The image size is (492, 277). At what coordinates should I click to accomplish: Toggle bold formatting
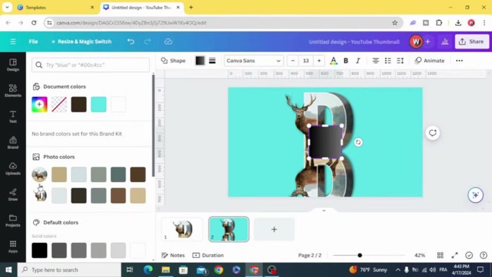tap(346, 61)
